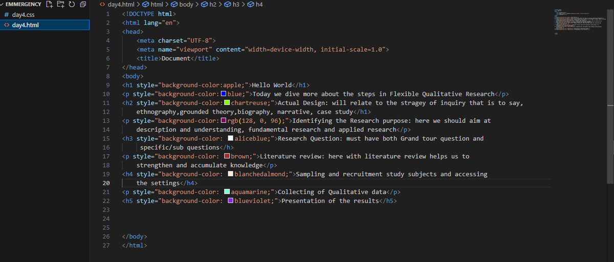Click the blue color swatch on line 10

[x=224, y=94]
